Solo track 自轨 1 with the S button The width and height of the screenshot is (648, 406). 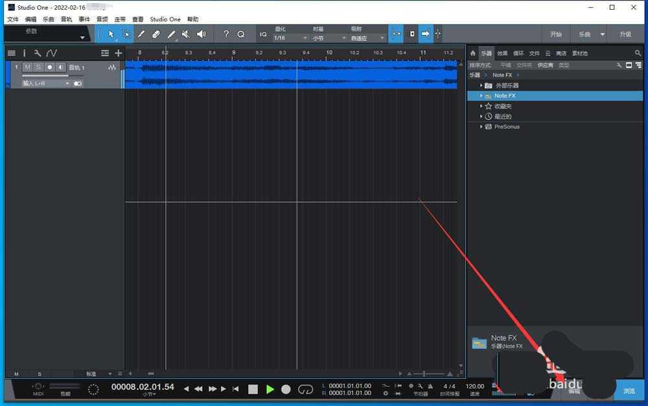point(38,67)
